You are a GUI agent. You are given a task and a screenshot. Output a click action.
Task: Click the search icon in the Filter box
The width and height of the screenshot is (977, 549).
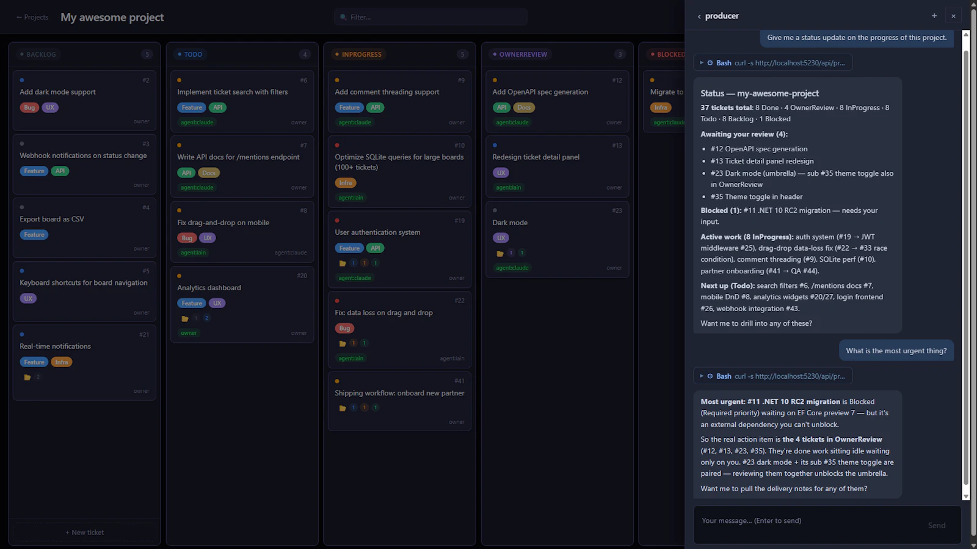click(x=344, y=17)
